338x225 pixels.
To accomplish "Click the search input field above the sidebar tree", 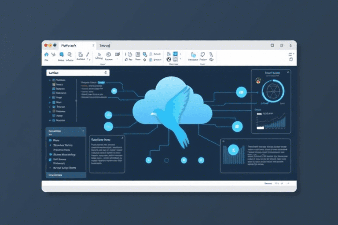I will (x=77, y=73).
